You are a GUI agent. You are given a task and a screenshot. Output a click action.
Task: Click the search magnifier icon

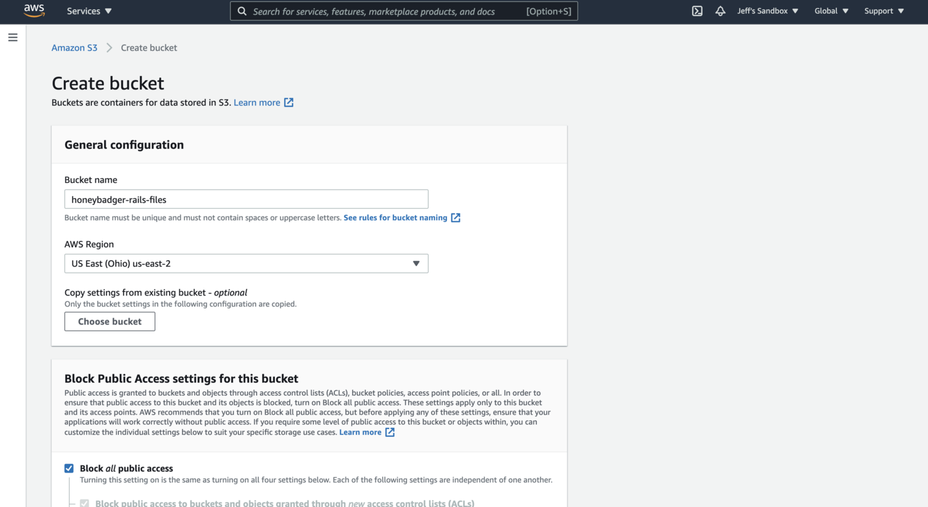coord(242,11)
